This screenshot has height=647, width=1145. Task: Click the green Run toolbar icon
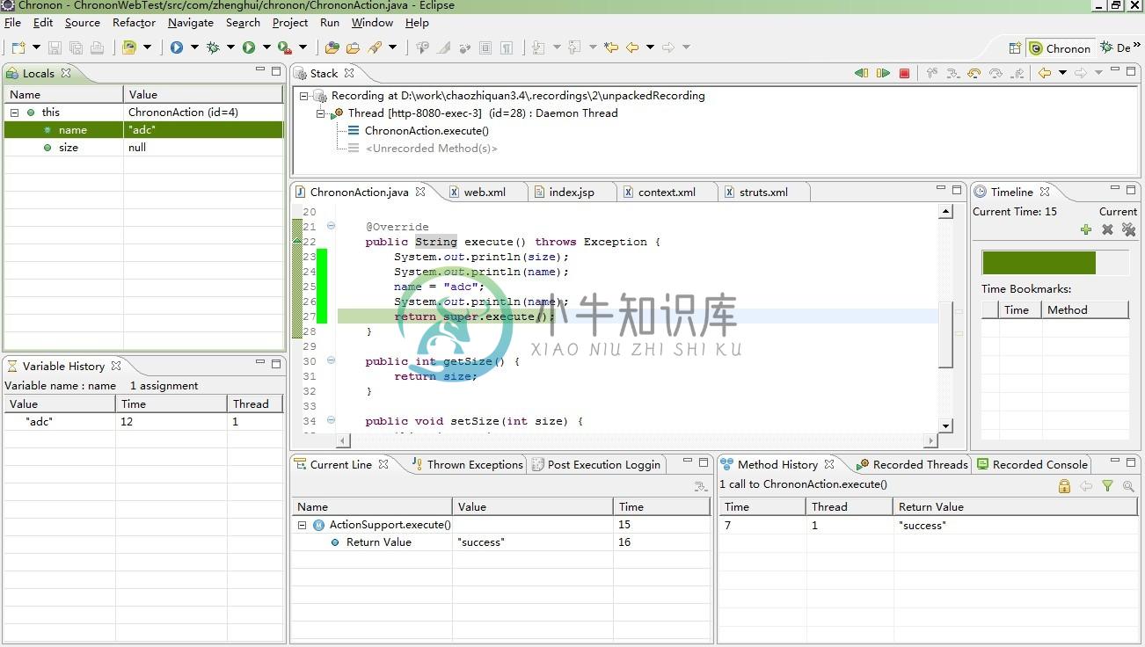tap(249, 47)
